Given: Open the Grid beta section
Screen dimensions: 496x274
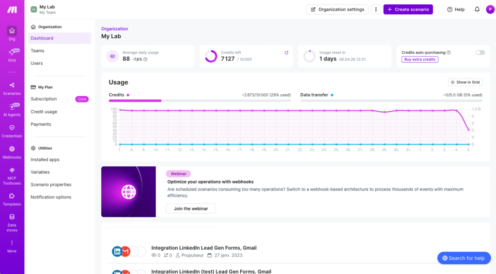Looking at the screenshot, I should click(12, 55).
